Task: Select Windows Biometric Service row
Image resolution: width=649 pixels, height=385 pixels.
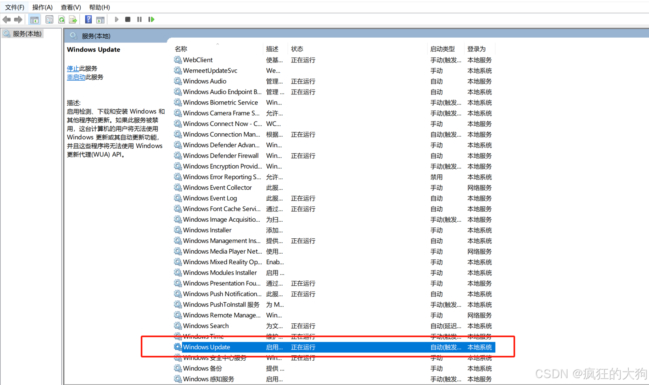Action: [334, 103]
